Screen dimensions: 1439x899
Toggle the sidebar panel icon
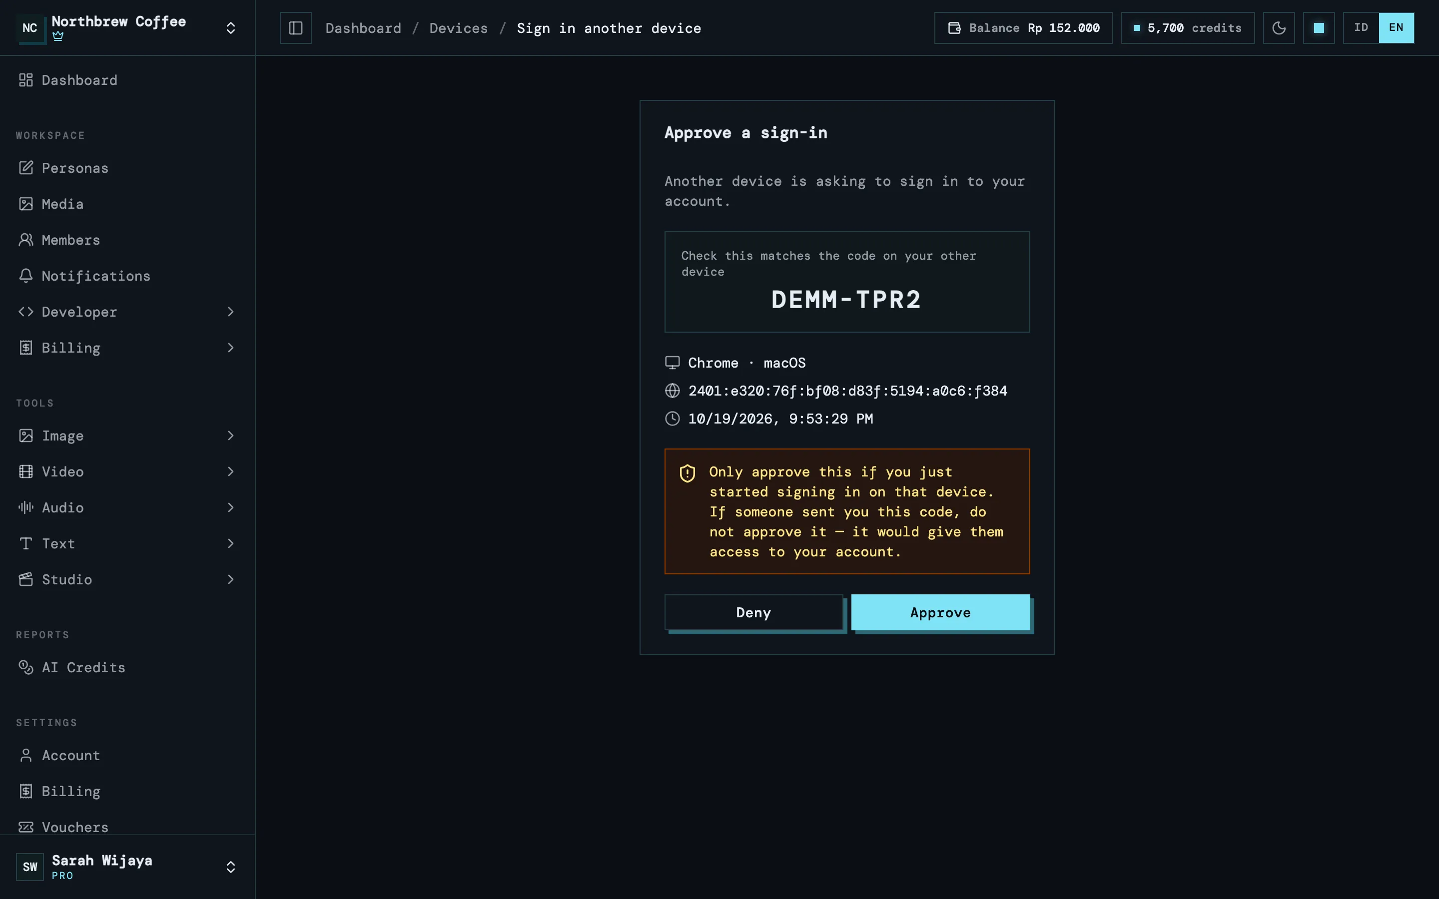tap(295, 28)
